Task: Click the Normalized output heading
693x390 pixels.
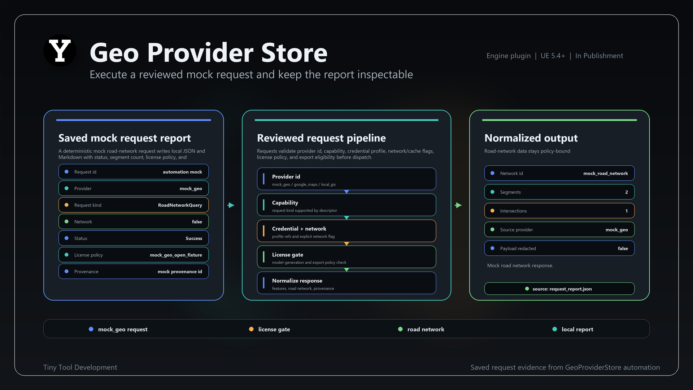Action: point(531,138)
